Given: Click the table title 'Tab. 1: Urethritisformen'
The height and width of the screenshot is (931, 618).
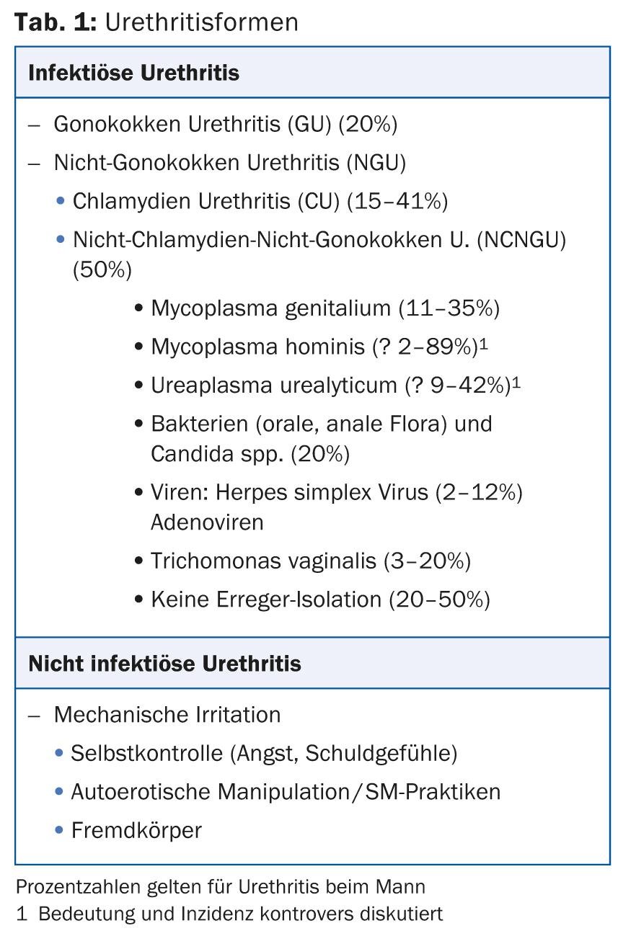Looking at the screenshot, I should (x=156, y=22).
